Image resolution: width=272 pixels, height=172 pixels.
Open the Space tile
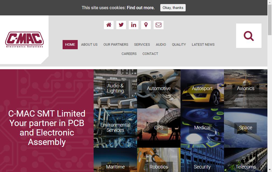point(246,128)
